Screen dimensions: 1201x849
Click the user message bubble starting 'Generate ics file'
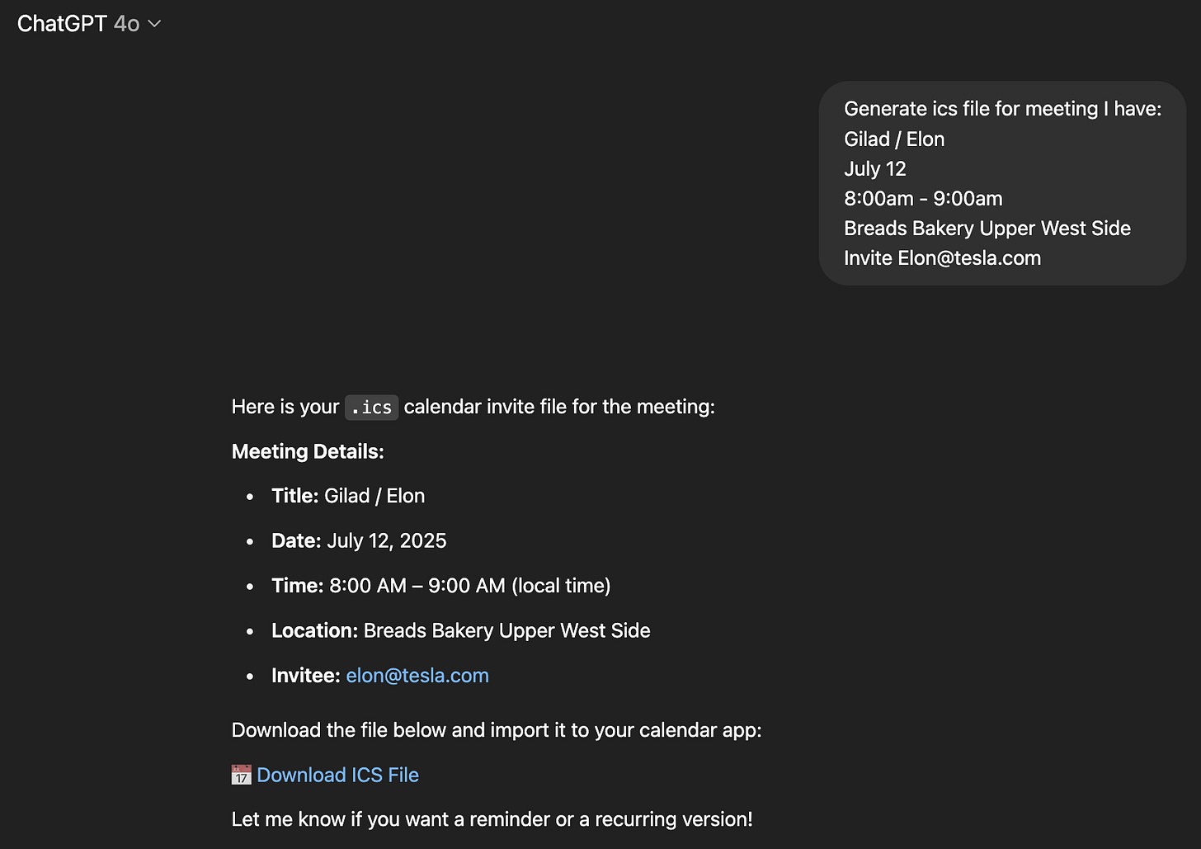coord(1002,183)
